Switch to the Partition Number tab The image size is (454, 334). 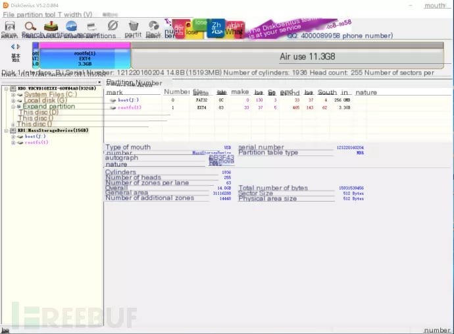tap(134, 82)
